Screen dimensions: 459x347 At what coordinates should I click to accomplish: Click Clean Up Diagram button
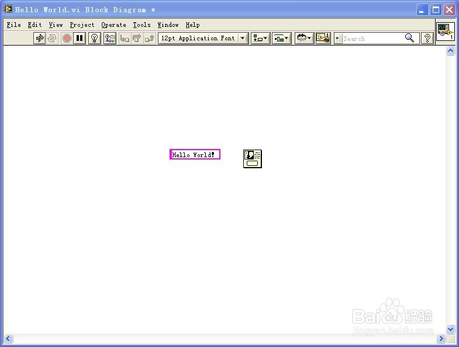[x=323, y=39]
